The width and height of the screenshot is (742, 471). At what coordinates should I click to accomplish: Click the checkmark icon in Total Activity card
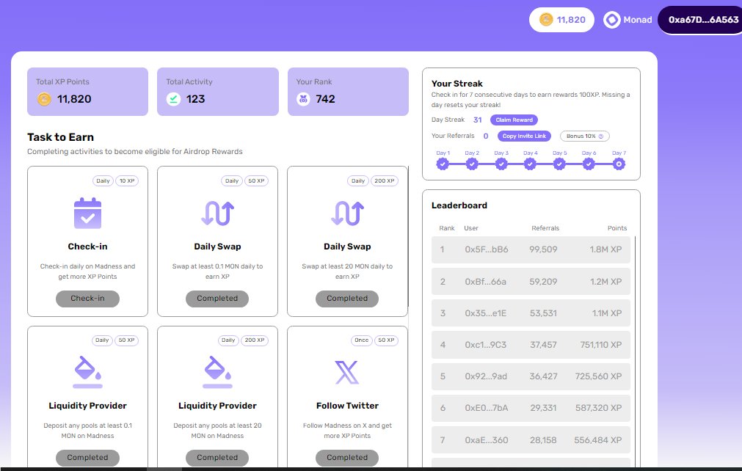[x=173, y=99]
